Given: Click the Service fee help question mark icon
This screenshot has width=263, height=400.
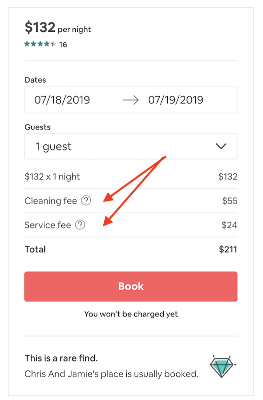Looking at the screenshot, I should 80,224.
